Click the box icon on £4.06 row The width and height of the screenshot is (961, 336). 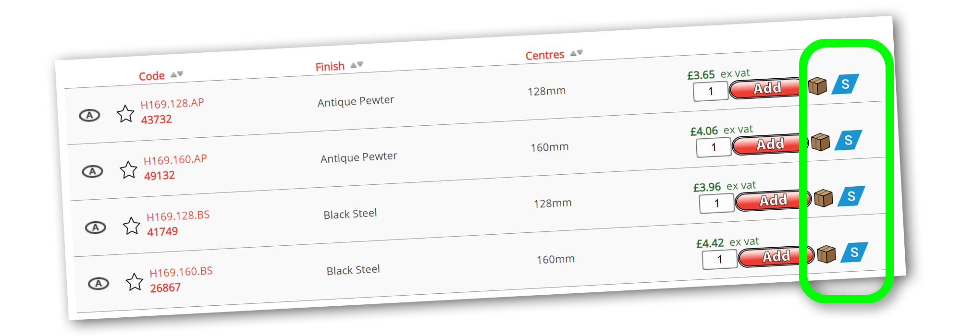(x=820, y=142)
